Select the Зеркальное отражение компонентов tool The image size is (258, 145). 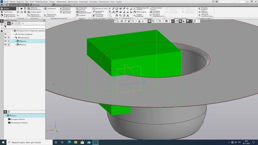pyautogui.click(x=35, y=15)
